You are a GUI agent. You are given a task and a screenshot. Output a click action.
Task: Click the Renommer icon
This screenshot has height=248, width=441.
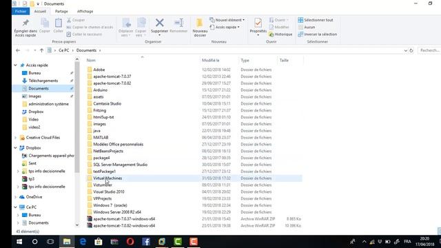tap(178, 23)
